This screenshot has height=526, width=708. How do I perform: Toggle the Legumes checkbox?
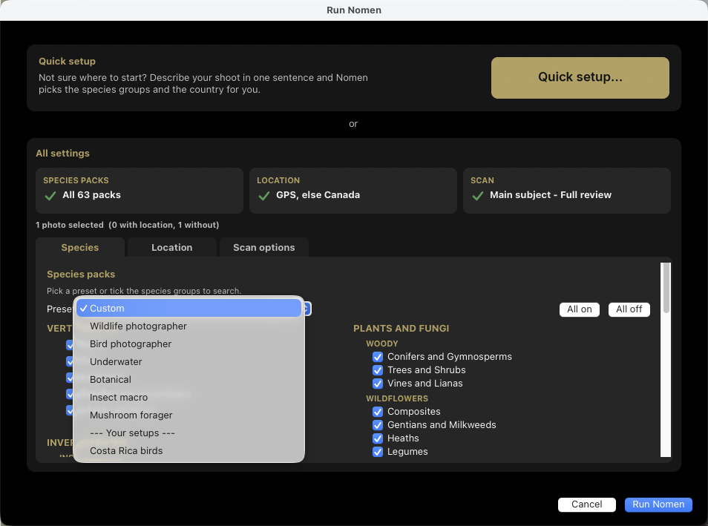[x=378, y=452]
